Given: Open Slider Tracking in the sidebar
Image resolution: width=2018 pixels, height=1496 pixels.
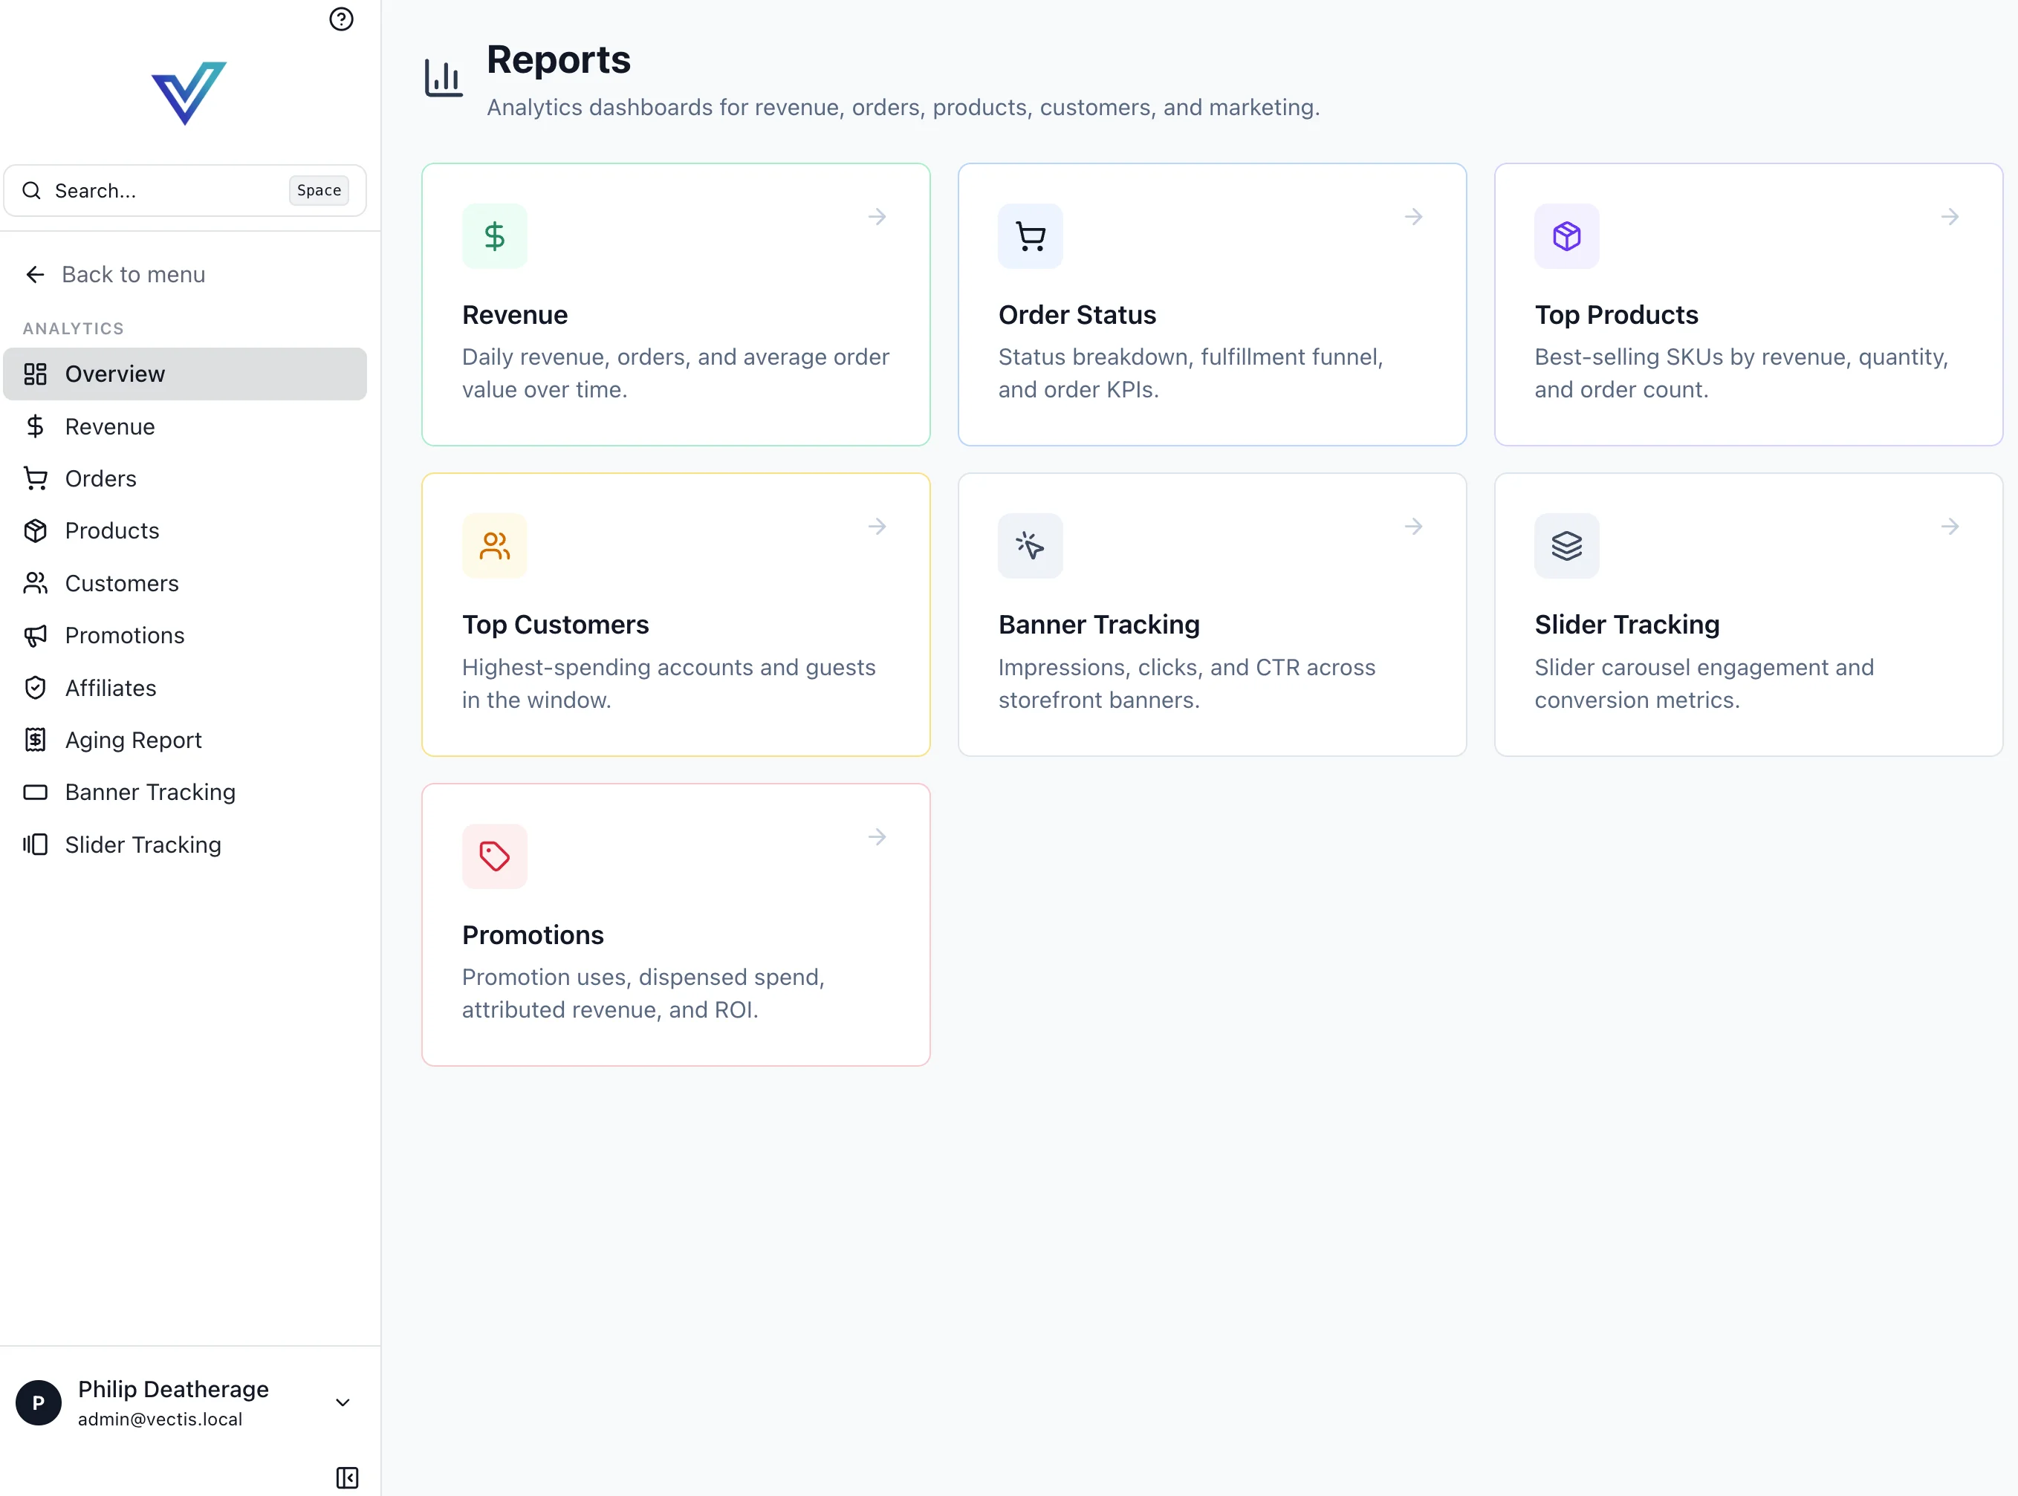Looking at the screenshot, I should pos(185,845).
